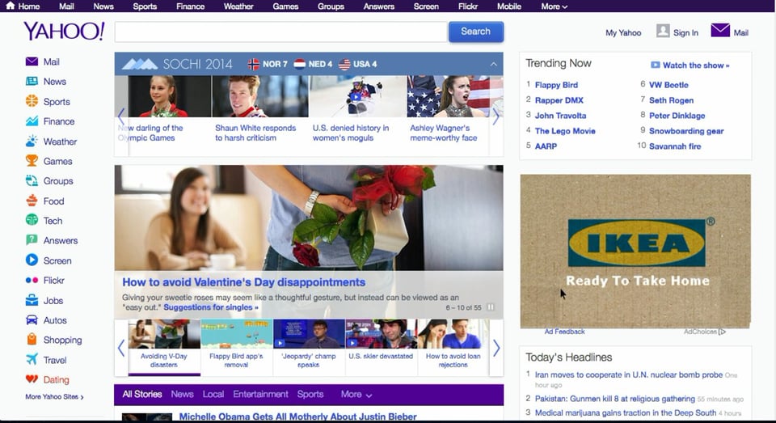Select the Tech globe icon

(x=32, y=220)
